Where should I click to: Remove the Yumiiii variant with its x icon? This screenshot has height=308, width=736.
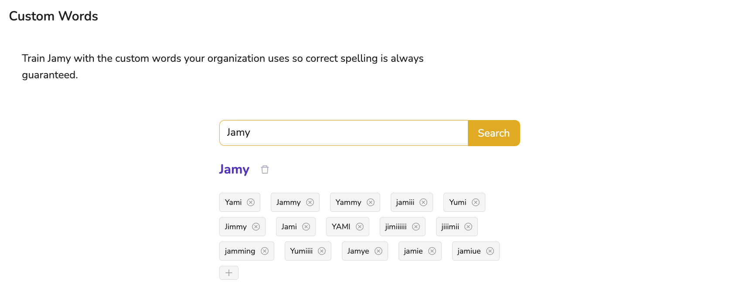[322, 251]
